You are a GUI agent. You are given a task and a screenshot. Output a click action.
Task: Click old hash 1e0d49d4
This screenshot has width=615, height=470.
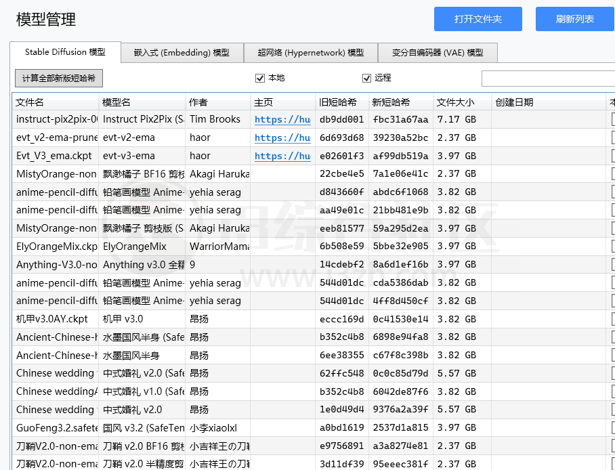pos(342,410)
